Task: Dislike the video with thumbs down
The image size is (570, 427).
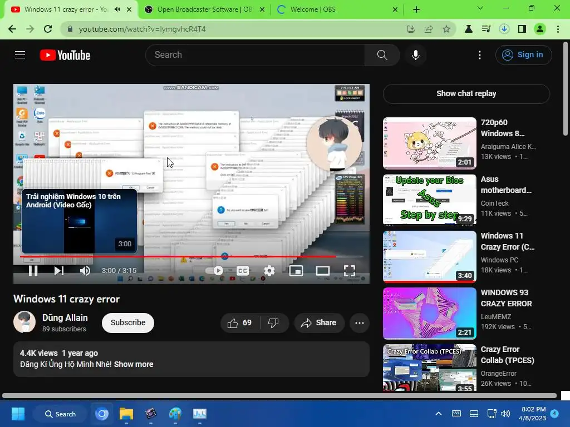Action: (274, 323)
